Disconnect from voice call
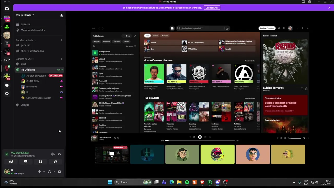 [x=59, y=154]
